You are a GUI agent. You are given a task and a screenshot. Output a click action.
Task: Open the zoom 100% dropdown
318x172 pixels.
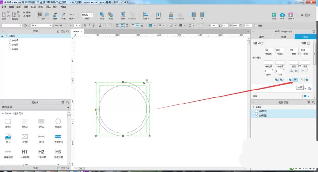click(87, 15)
